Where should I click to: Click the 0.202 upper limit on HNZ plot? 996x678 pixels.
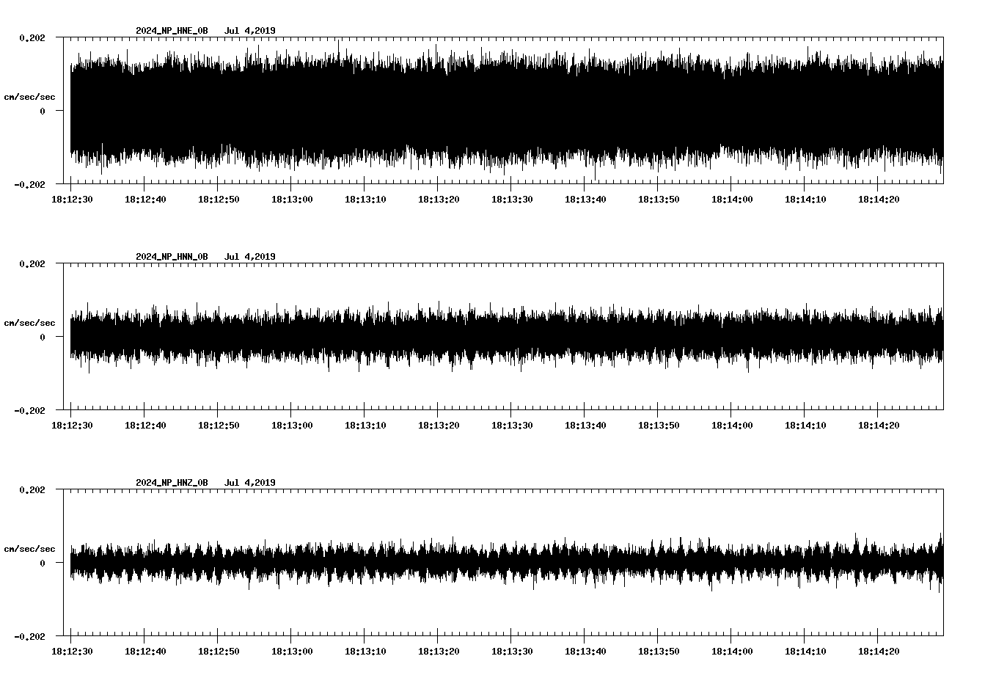coord(32,489)
